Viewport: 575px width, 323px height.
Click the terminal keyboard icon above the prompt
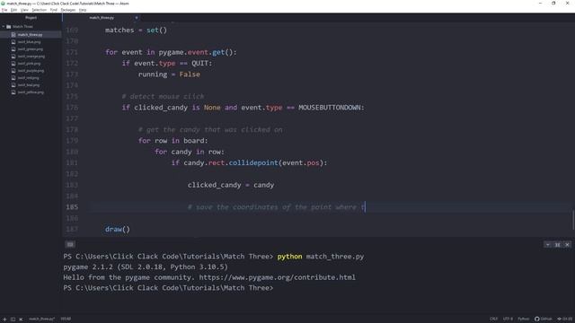[70, 244]
